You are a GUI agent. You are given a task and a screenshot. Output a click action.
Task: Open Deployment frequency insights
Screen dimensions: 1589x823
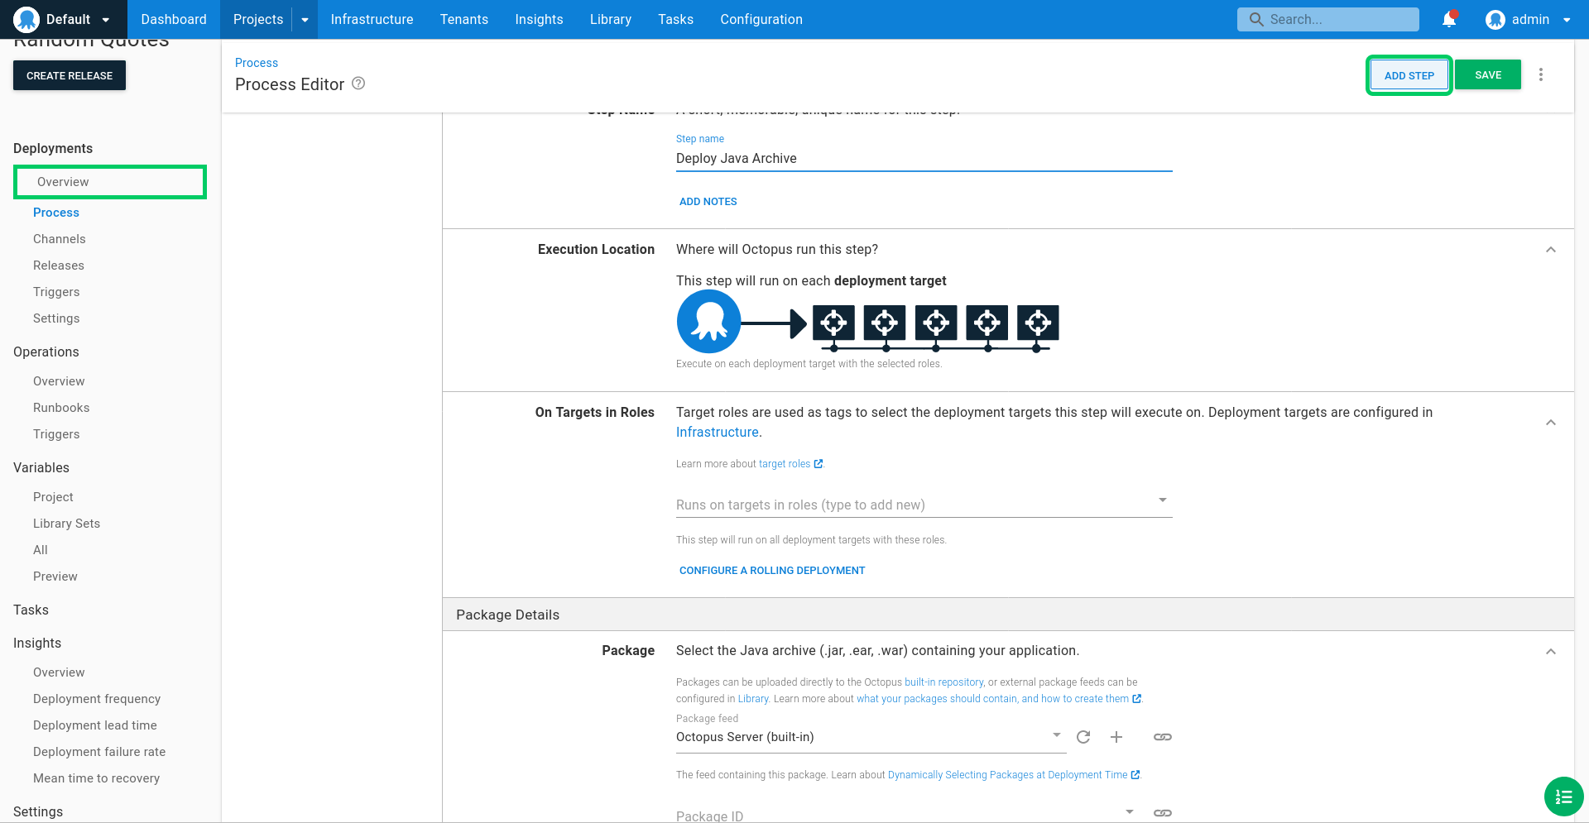(x=97, y=699)
